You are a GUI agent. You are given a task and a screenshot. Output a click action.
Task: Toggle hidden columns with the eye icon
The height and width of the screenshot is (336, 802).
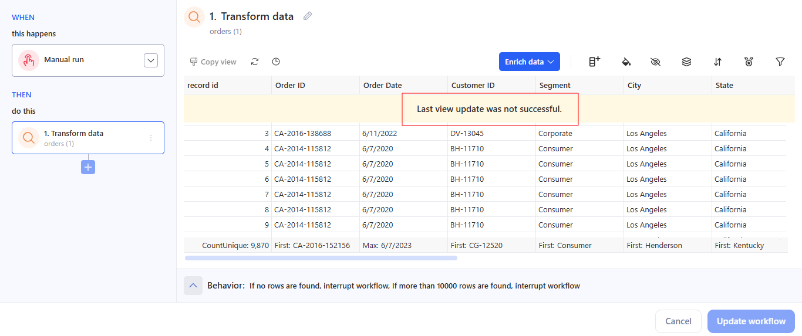[656, 62]
